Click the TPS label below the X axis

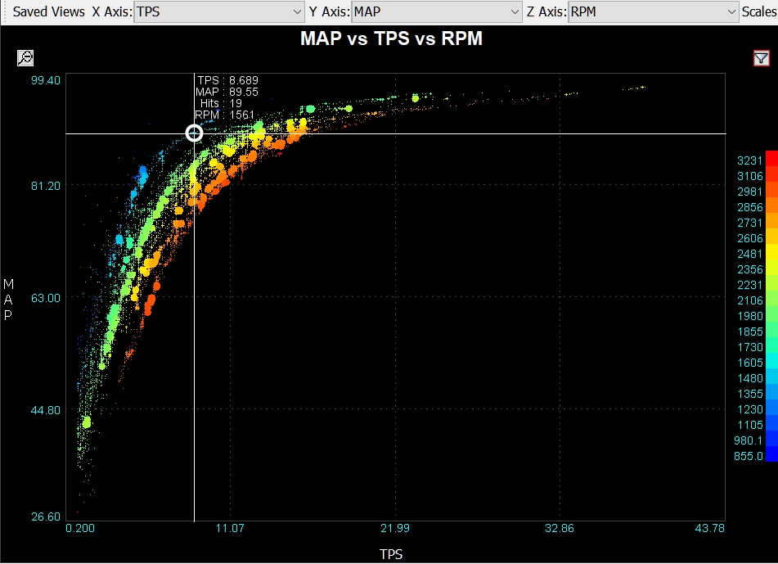pos(391,554)
